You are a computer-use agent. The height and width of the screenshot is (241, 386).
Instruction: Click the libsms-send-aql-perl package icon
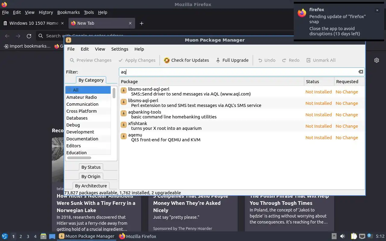click(x=123, y=91)
